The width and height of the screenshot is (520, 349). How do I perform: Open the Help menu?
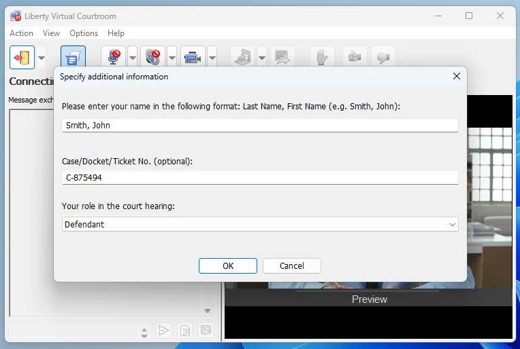click(x=116, y=33)
